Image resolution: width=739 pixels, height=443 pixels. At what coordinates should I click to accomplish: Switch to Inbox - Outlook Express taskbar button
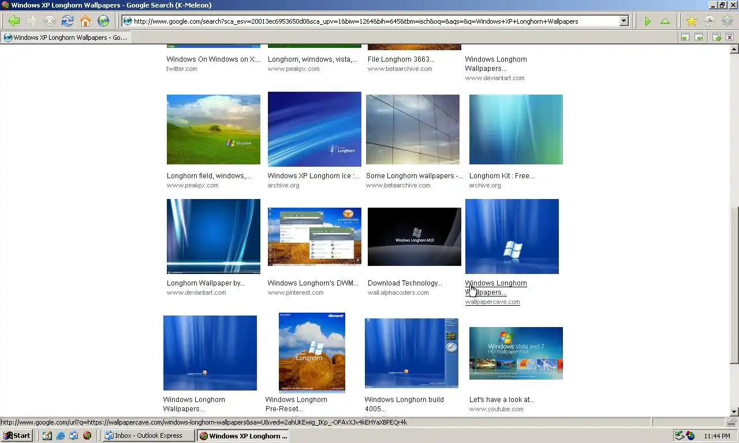(x=149, y=436)
